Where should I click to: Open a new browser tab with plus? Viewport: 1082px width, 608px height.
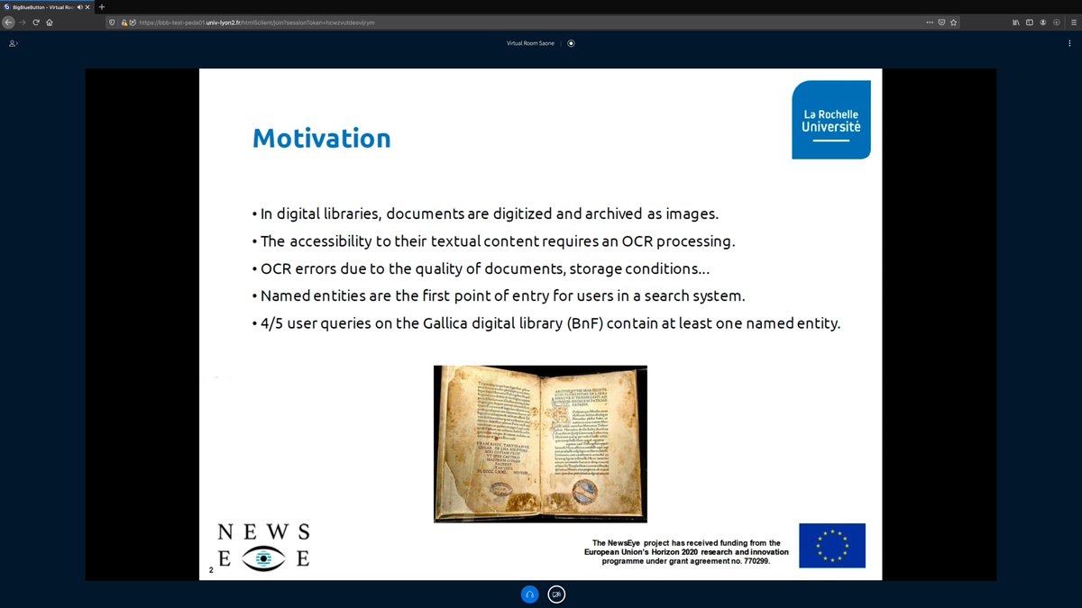[x=102, y=6]
